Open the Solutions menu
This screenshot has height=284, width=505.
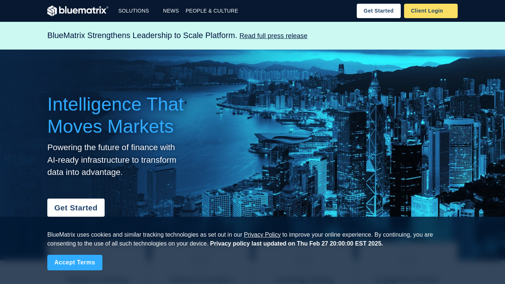pyautogui.click(x=133, y=11)
